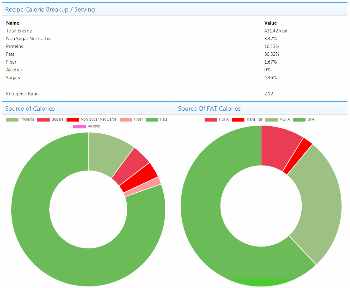Select the 431.42 kcal value
350x288 pixels.
click(x=276, y=31)
